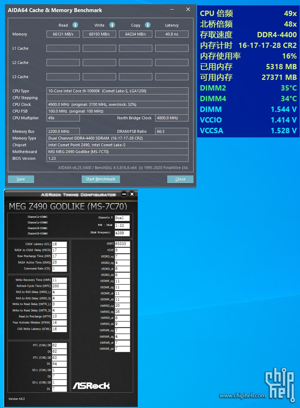The width and height of the screenshot is (300, 408).
Task: Click the Motherboard MSI MEG Z490 value
Action: pyautogui.click(x=118, y=152)
